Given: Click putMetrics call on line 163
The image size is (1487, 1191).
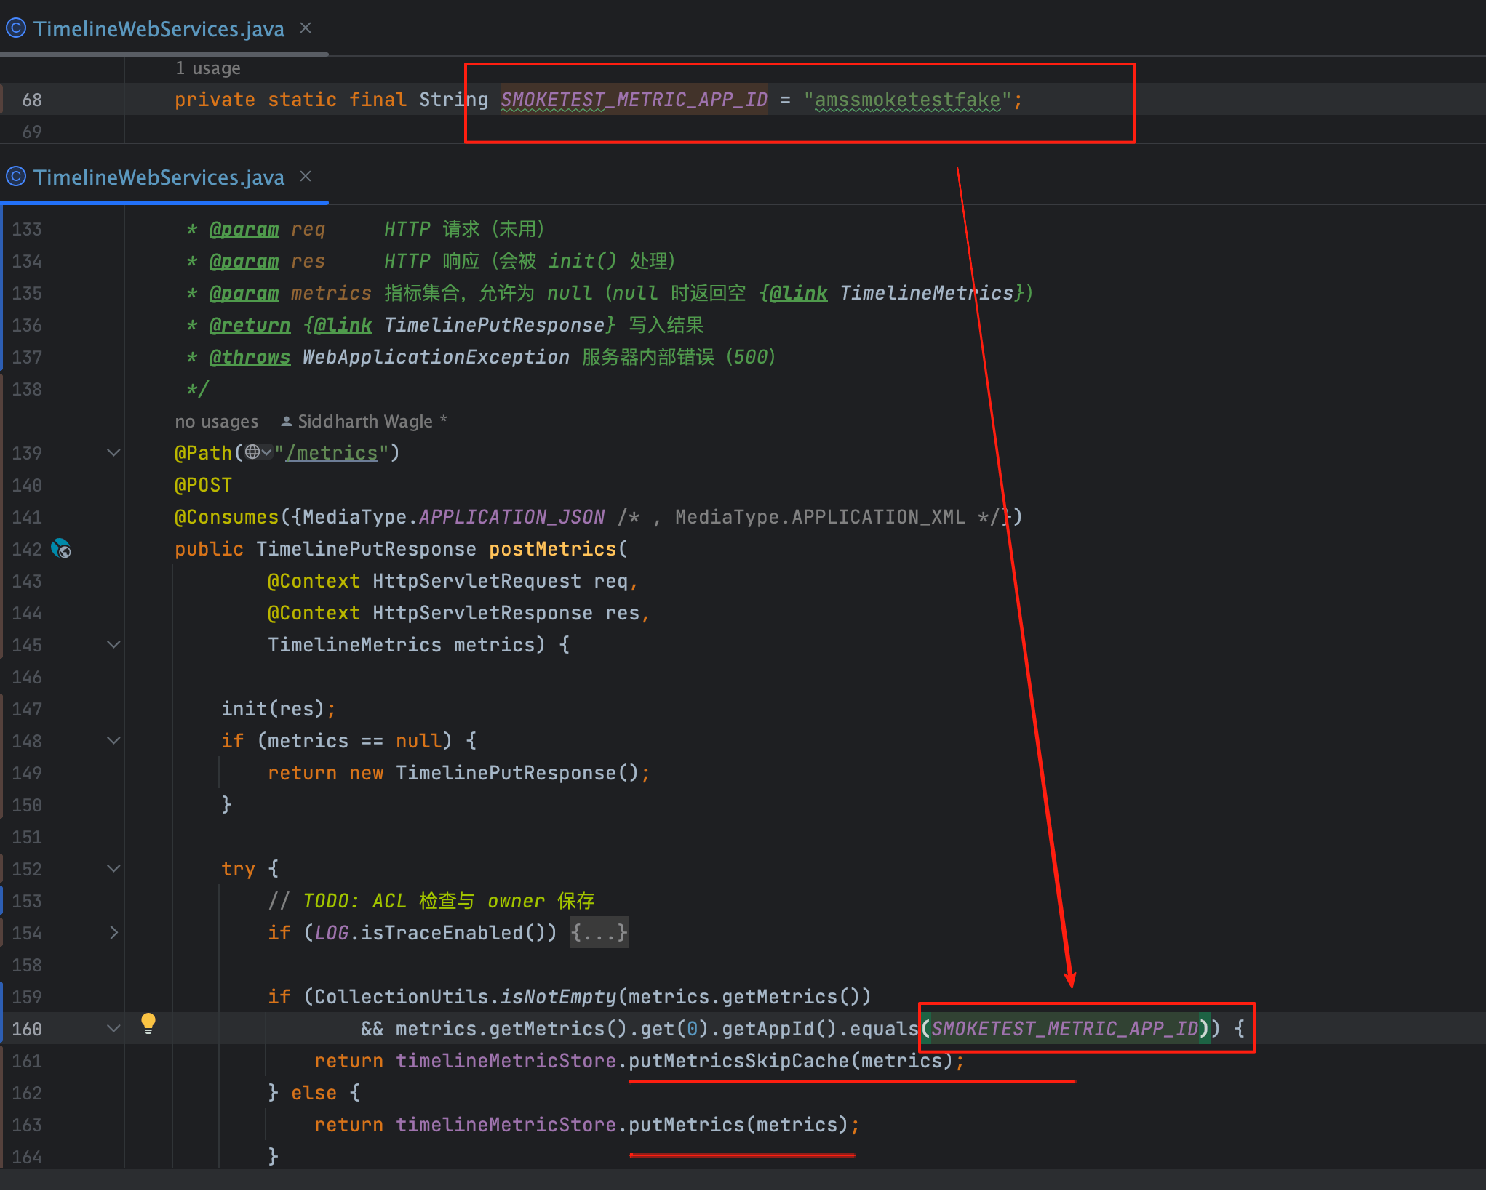Looking at the screenshot, I should [687, 1125].
